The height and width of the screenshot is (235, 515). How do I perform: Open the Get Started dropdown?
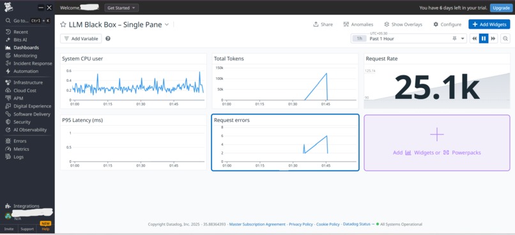pyautogui.click(x=121, y=8)
